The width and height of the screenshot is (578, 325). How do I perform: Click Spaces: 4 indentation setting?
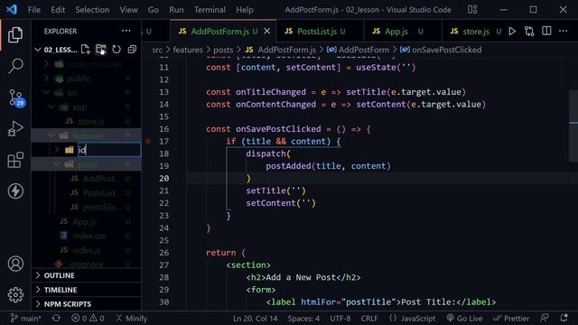click(x=303, y=318)
